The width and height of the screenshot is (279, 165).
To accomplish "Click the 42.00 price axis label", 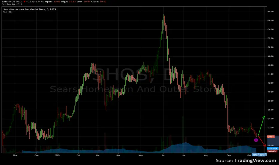I will 271,83.
